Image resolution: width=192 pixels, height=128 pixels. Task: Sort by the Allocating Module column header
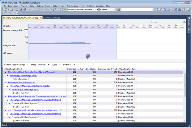pyautogui.click(x=127, y=69)
